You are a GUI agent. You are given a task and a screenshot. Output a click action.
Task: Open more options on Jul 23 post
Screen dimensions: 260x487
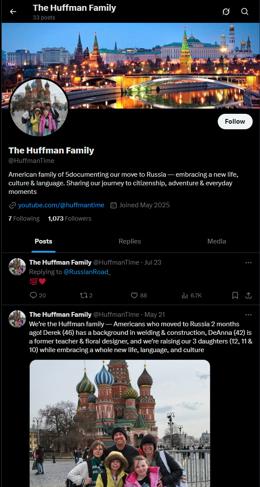(x=248, y=262)
